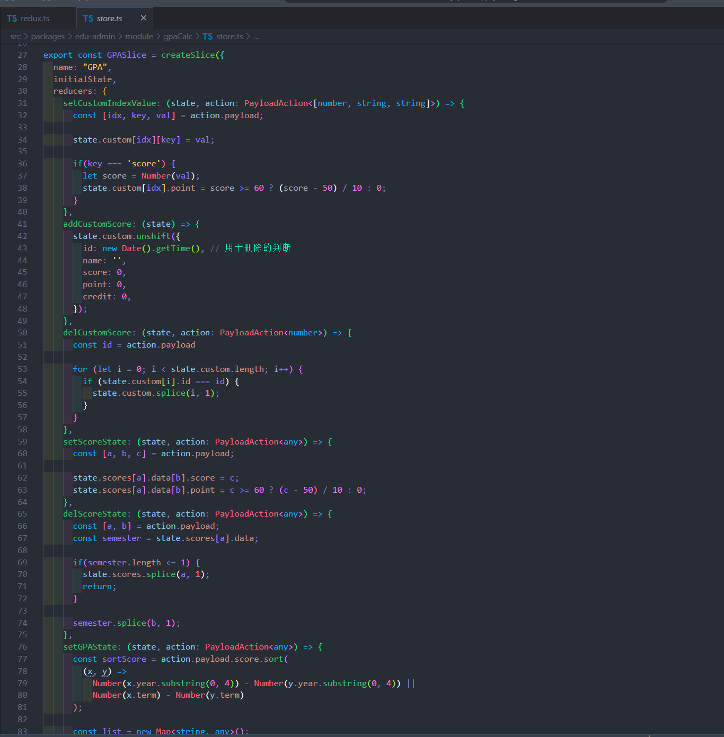Viewport: 724px width, 737px height.
Task: Click the 'for' keyword on line 53
Action: tap(81, 369)
